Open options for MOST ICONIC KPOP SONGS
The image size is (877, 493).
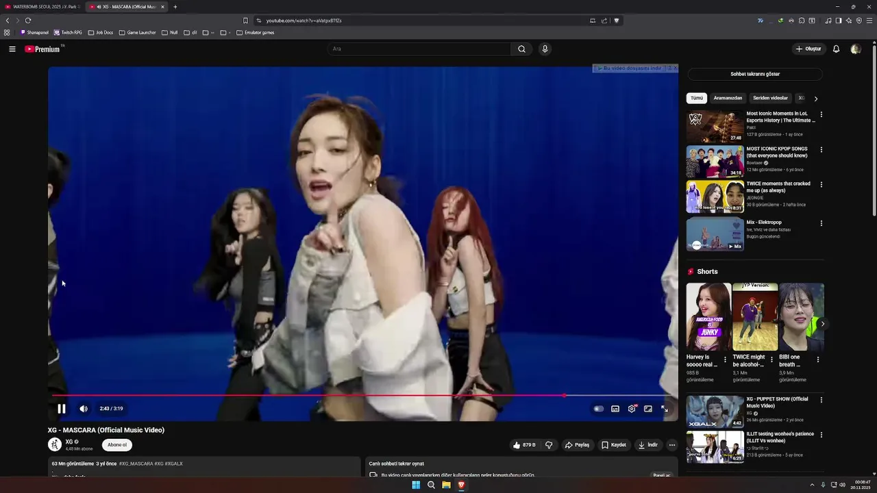(x=821, y=149)
